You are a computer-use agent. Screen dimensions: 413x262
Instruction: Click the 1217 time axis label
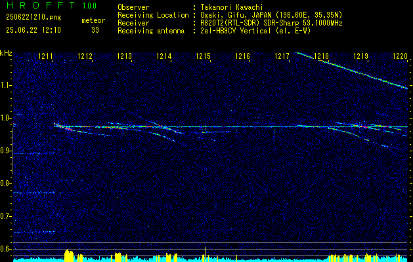[282, 56]
